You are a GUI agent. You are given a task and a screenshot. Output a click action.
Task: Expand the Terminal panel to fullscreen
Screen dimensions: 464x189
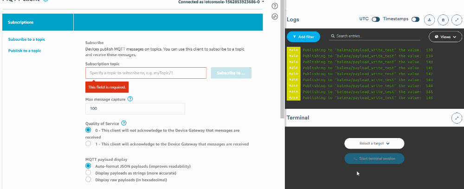tap(457, 118)
